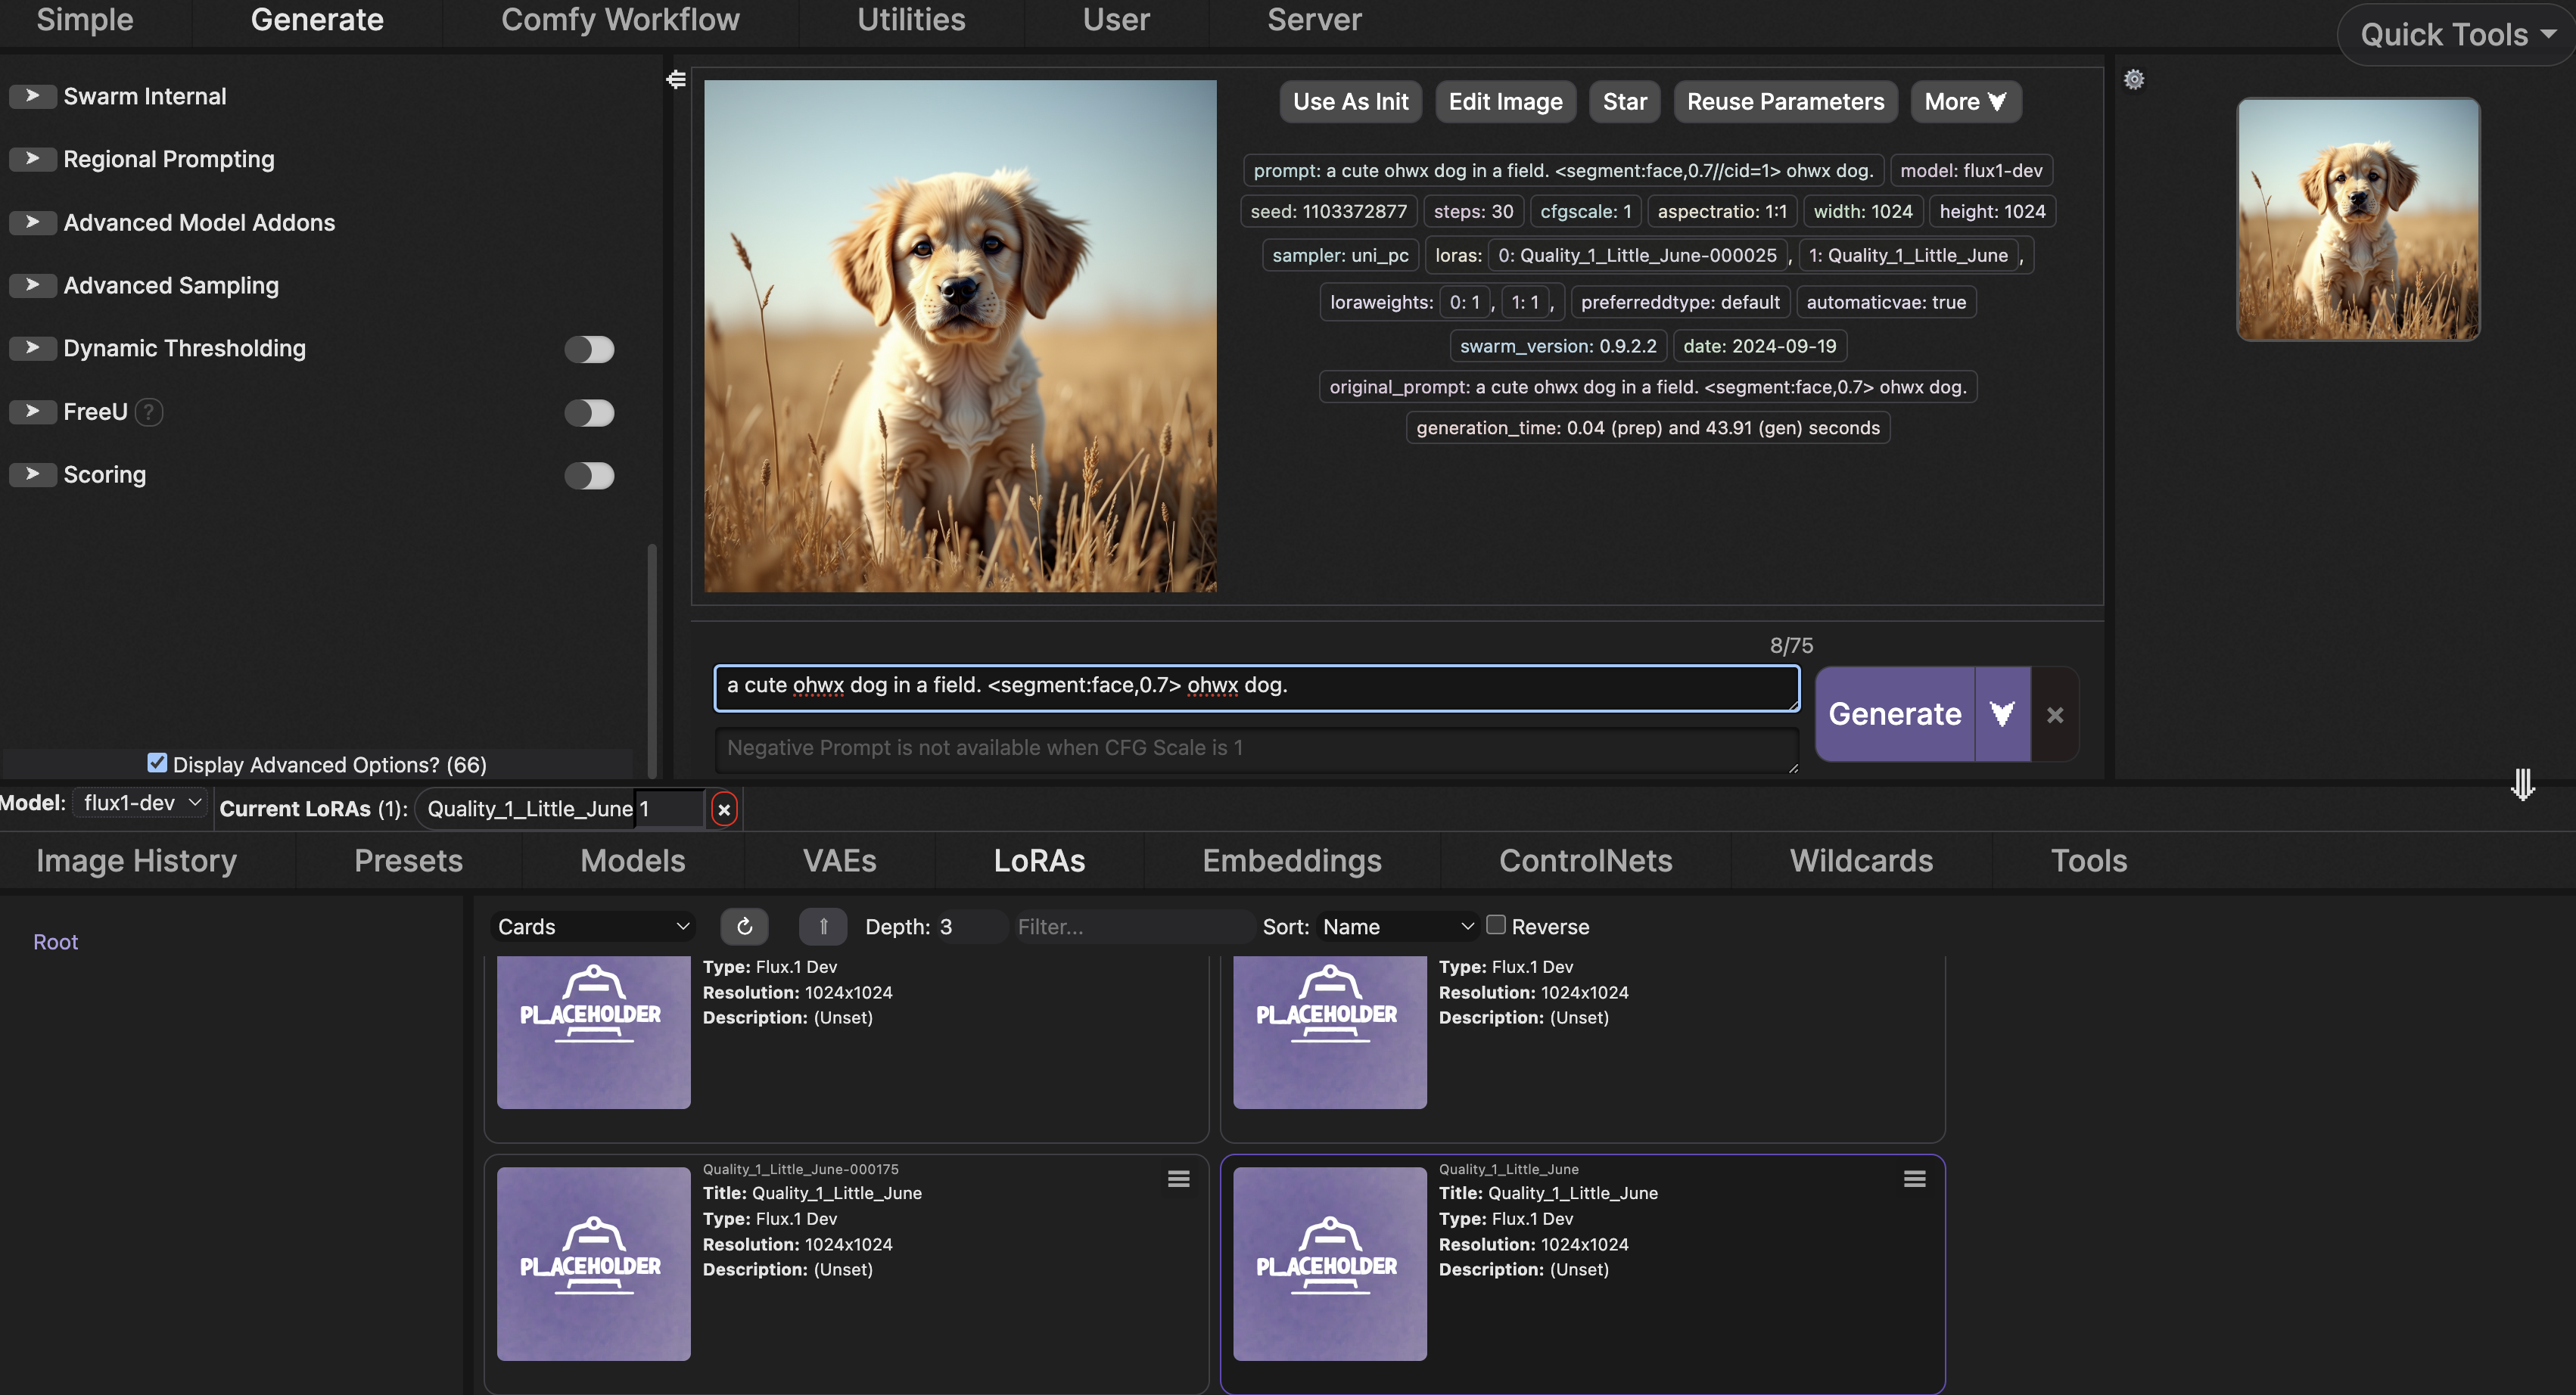The height and width of the screenshot is (1395, 2576).
Task: Uncheck Display Advanced Options checkbox
Action: [157, 763]
